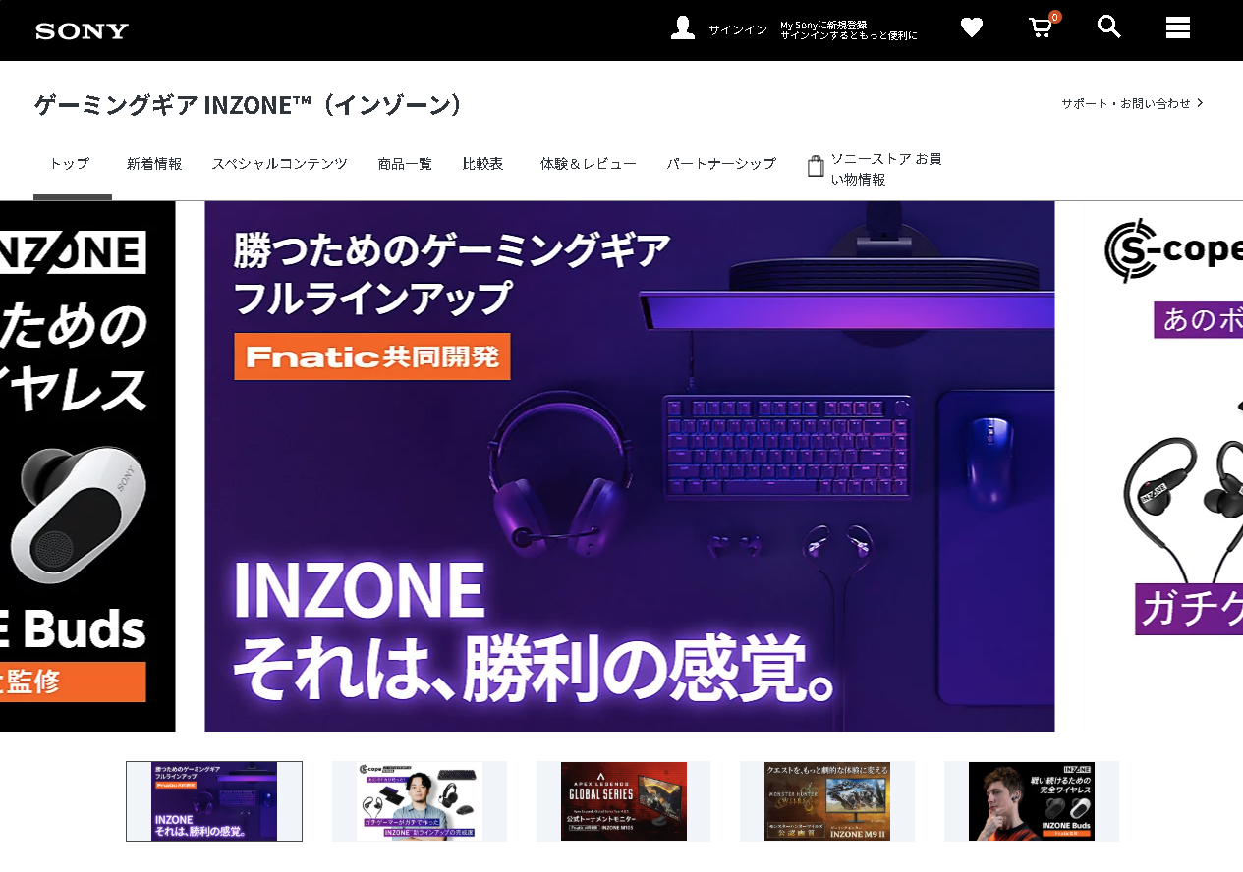The image size is (1243, 872).
Task: Open パートナーシップ in the navigation
Action: pyautogui.click(x=721, y=164)
